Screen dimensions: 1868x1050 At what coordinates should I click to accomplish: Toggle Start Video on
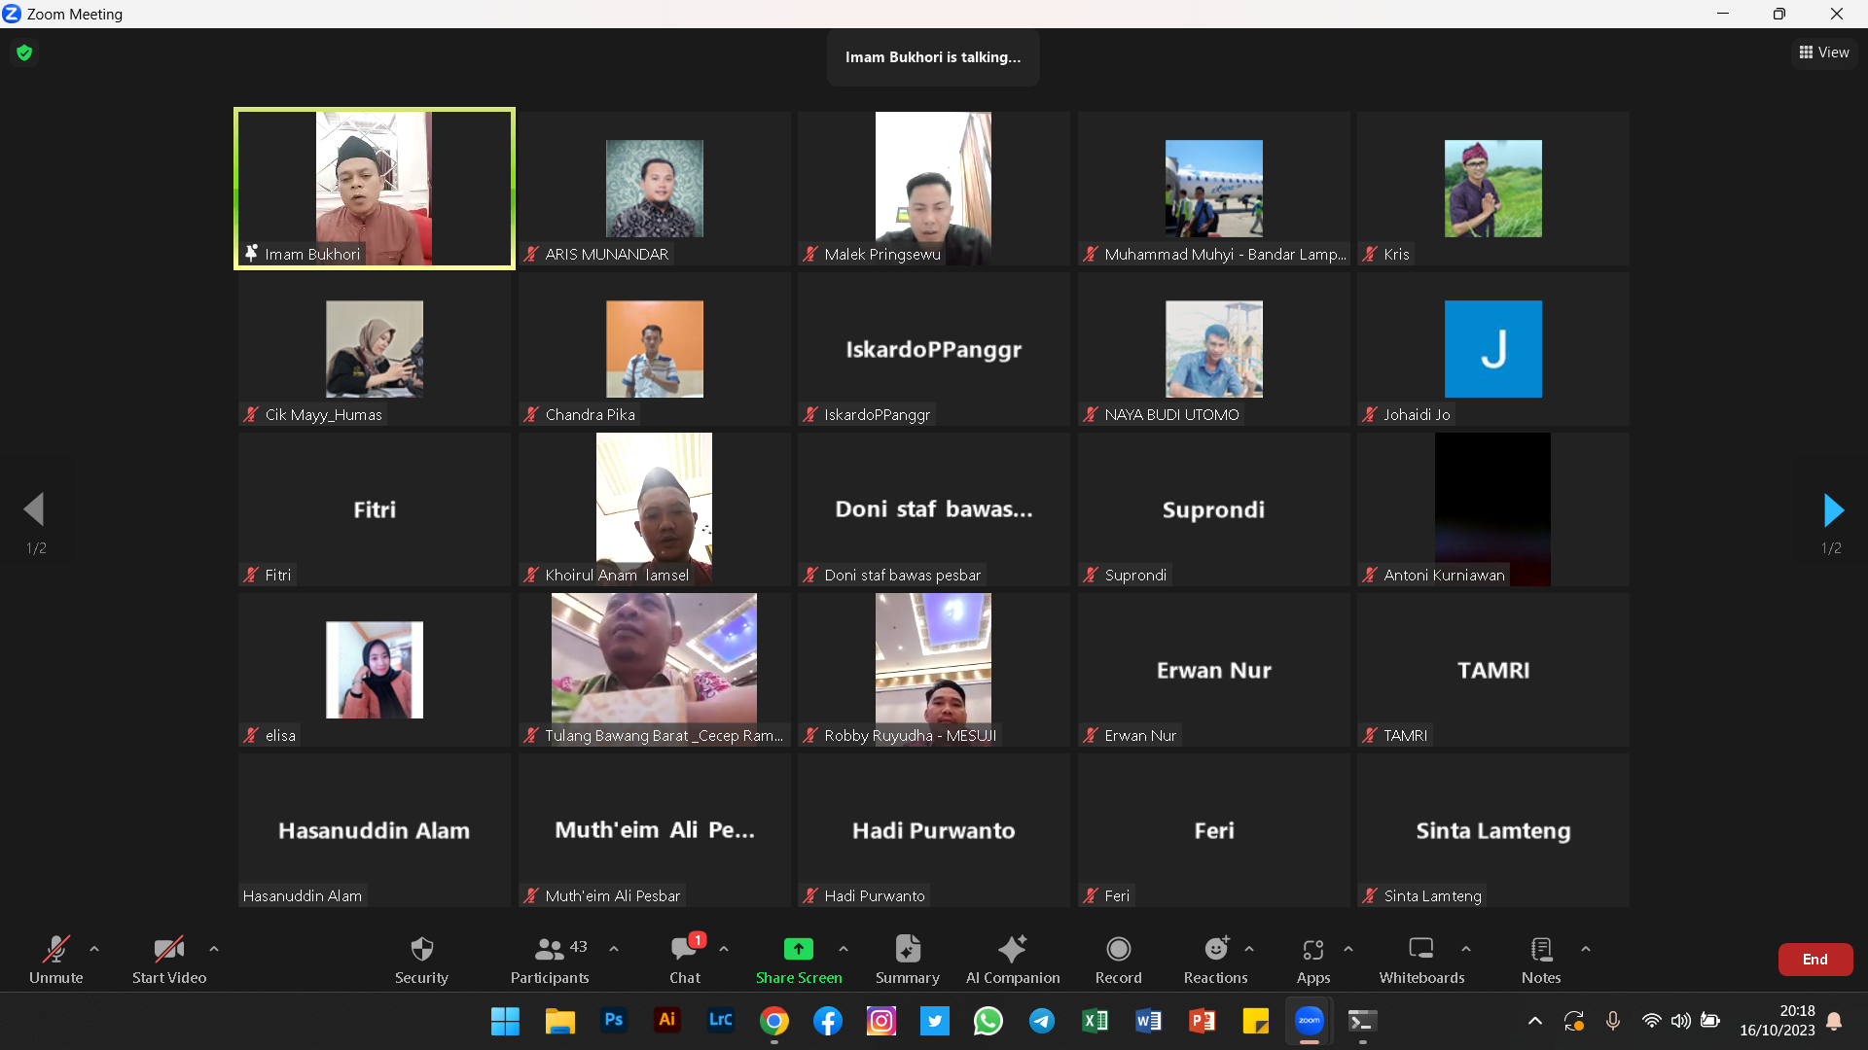(x=168, y=949)
